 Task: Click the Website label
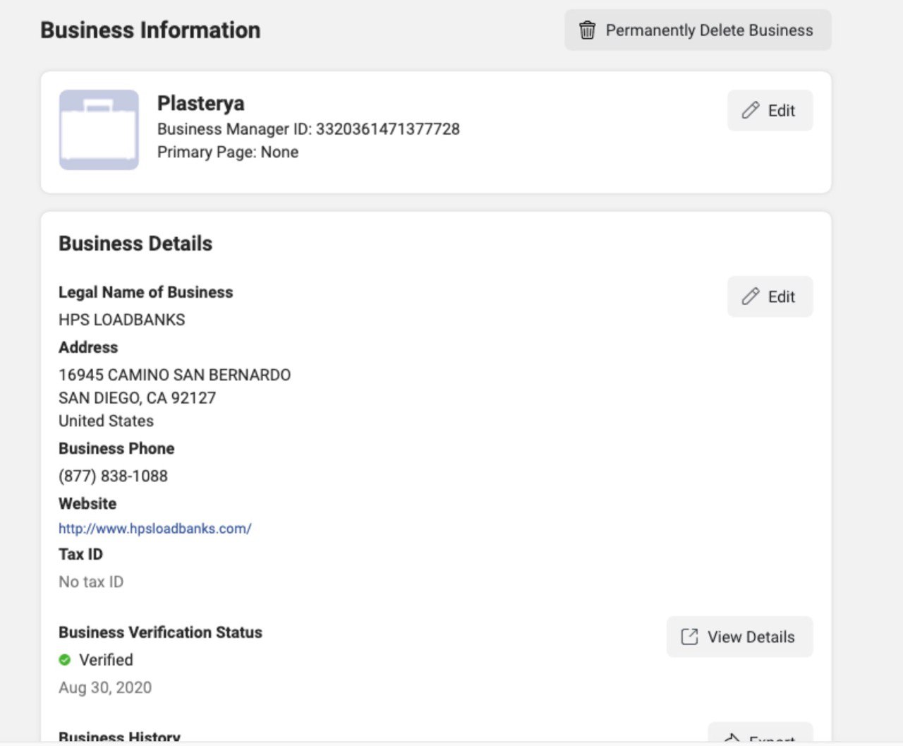(x=87, y=504)
